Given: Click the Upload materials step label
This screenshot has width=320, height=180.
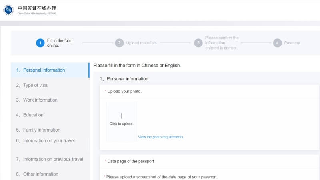Looking at the screenshot, I should 141,43.
